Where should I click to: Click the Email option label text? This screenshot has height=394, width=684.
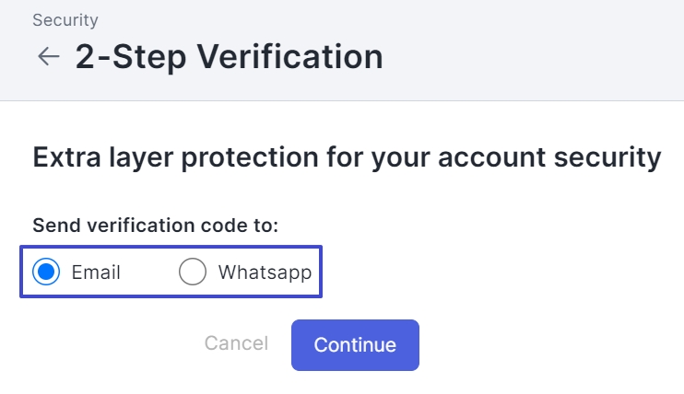tap(96, 272)
